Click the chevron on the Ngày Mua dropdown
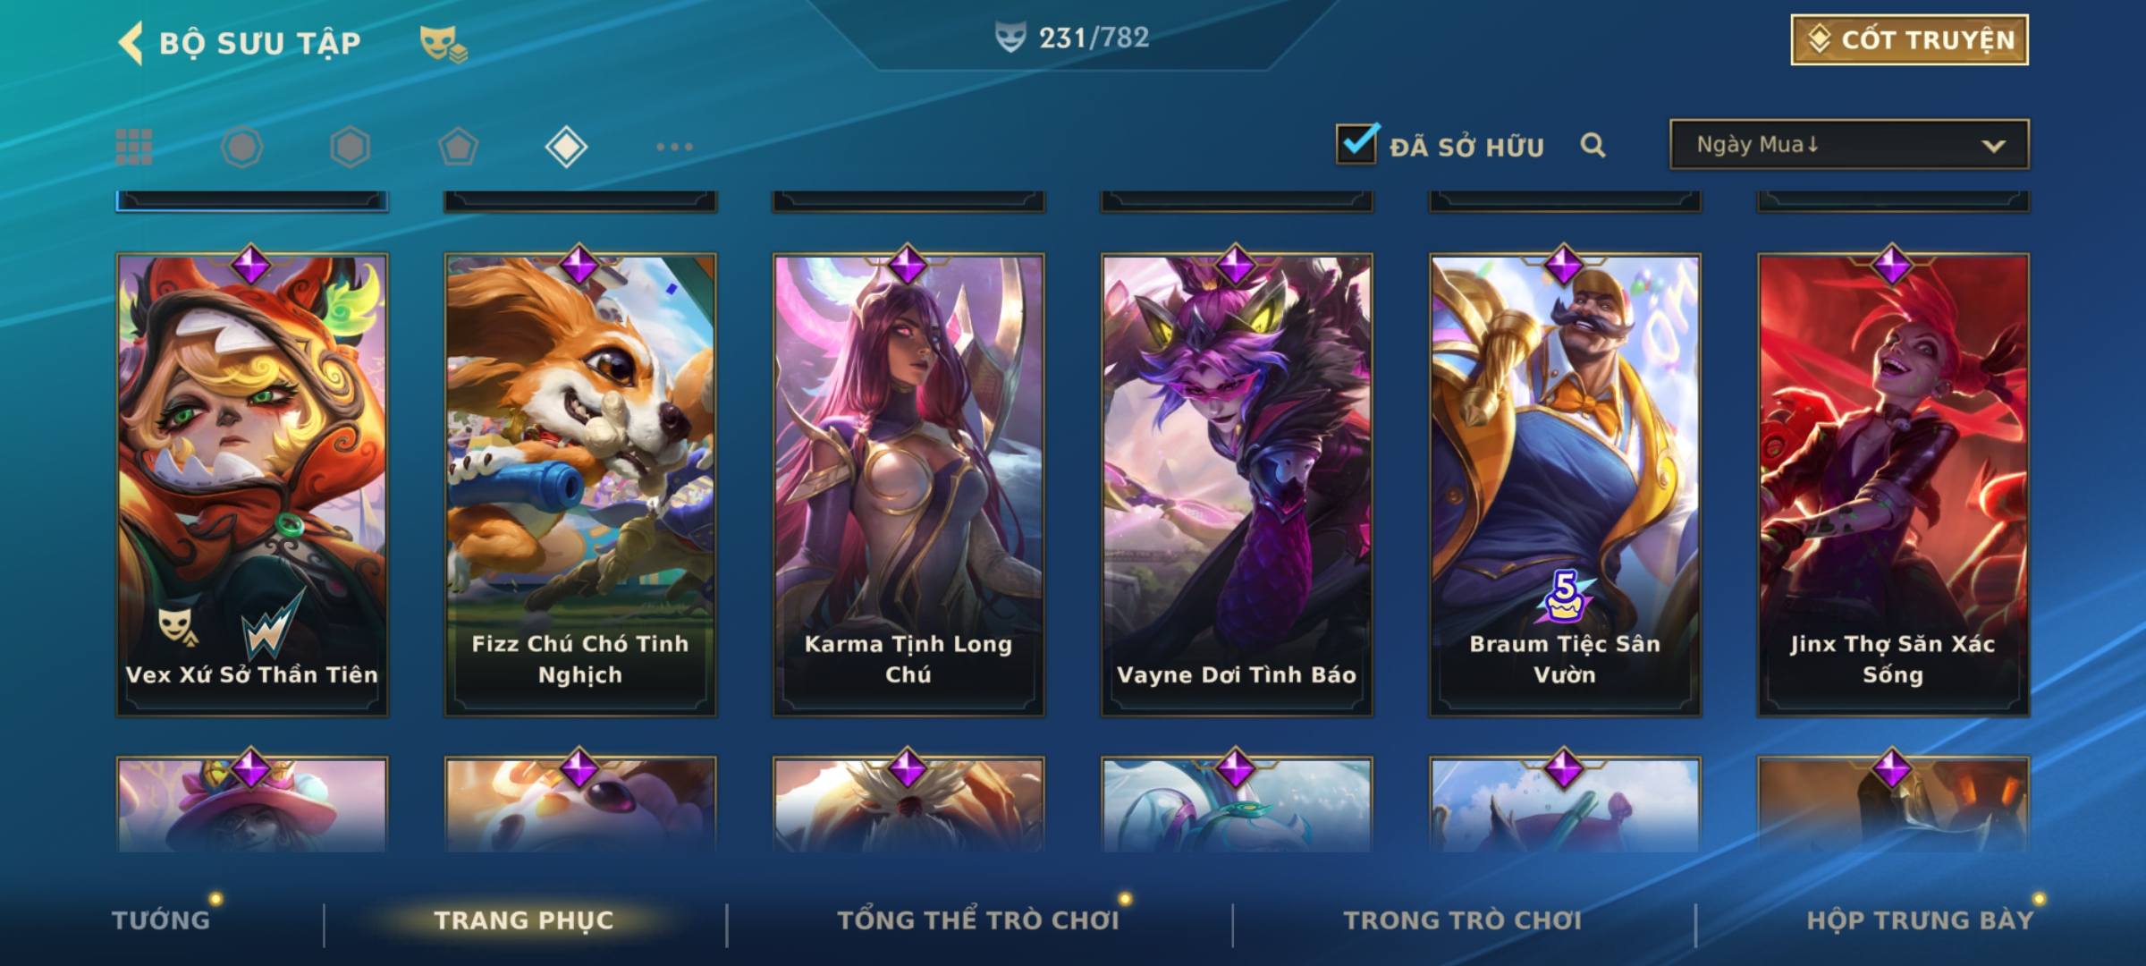 (x=1993, y=146)
